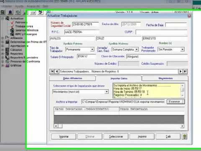201x151 pixels.
Task: Go to the next worker record
Action: tap(180, 71)
